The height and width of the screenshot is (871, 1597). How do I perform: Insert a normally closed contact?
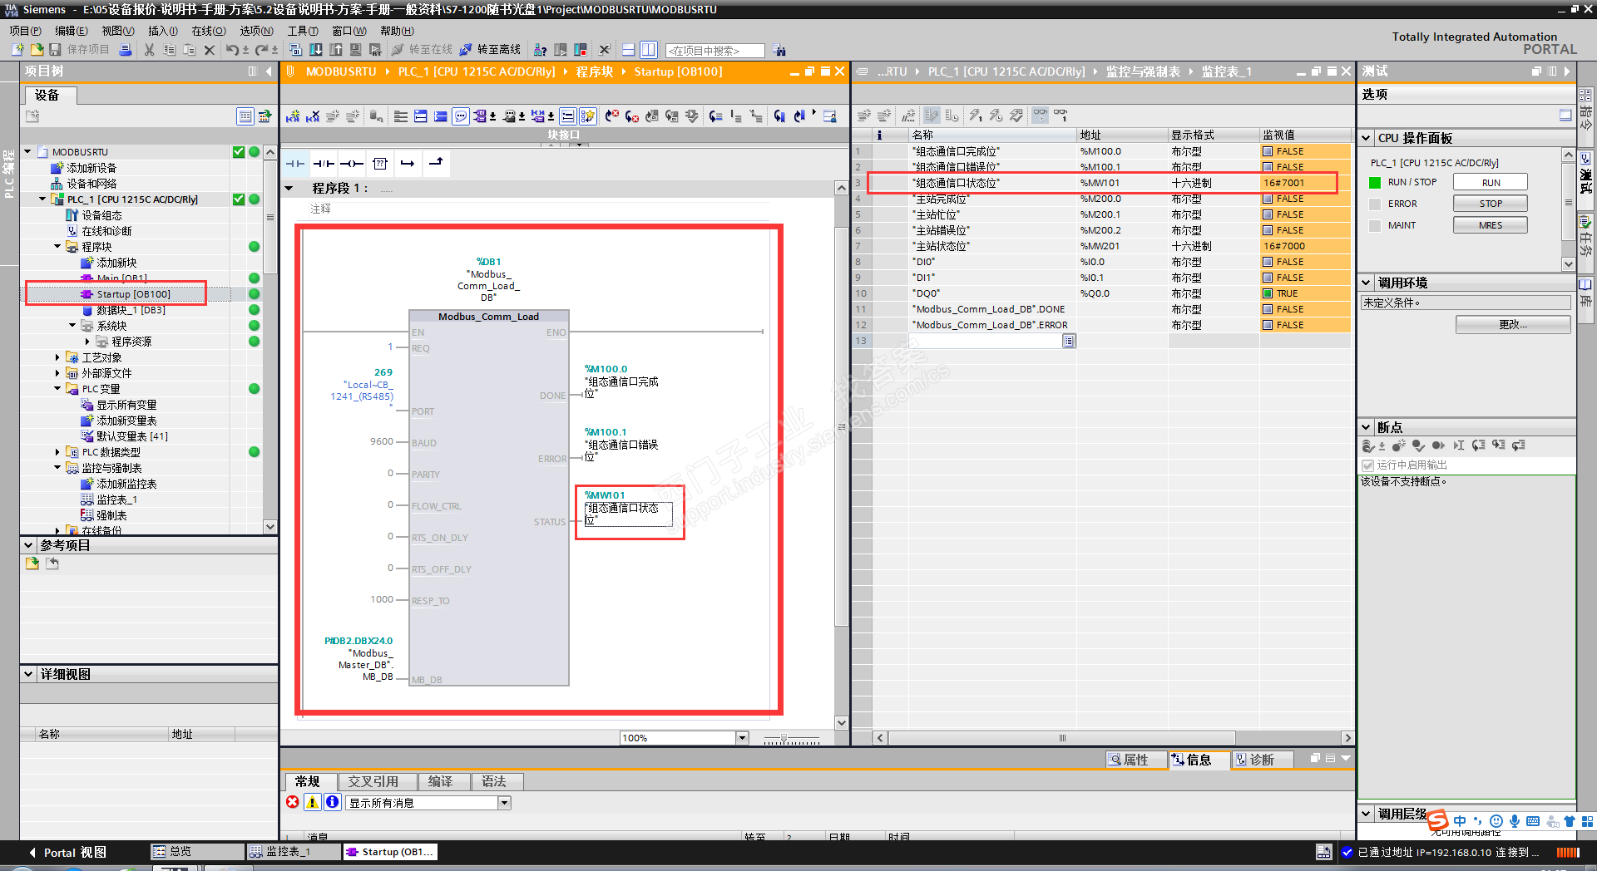tap(324, 164)
